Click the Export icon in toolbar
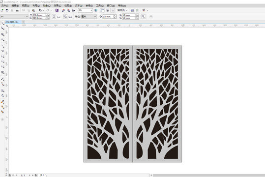This screenshot has height=177, width=265. point(68,10)
